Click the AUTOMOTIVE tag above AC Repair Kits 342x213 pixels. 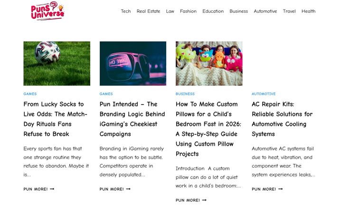(264, 94)
